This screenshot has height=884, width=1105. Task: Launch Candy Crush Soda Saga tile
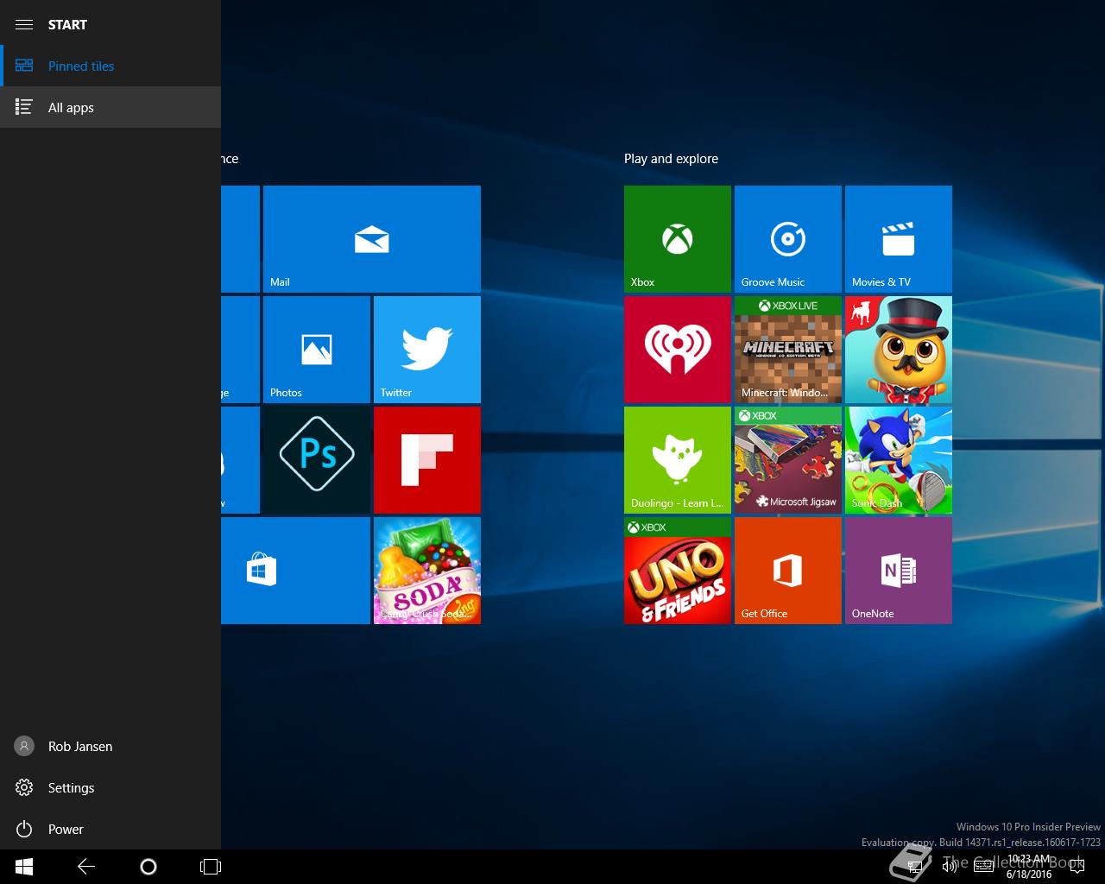(427, 571)
